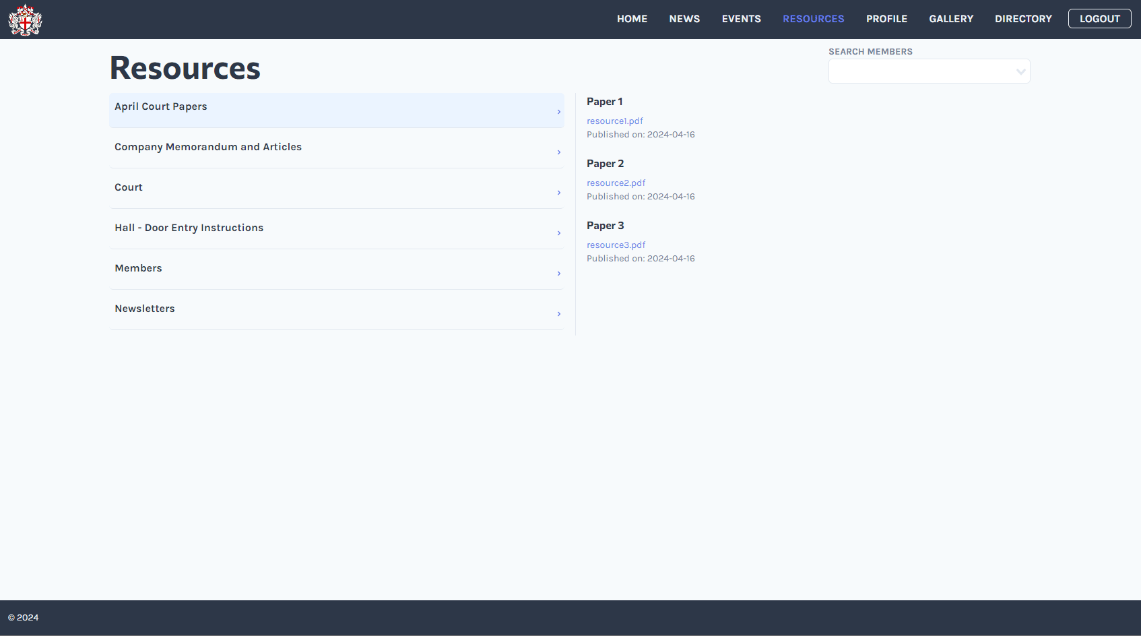Viewport: 1141px width, 636px height.
Task: View the GALLERY
Action: [951, 18]
